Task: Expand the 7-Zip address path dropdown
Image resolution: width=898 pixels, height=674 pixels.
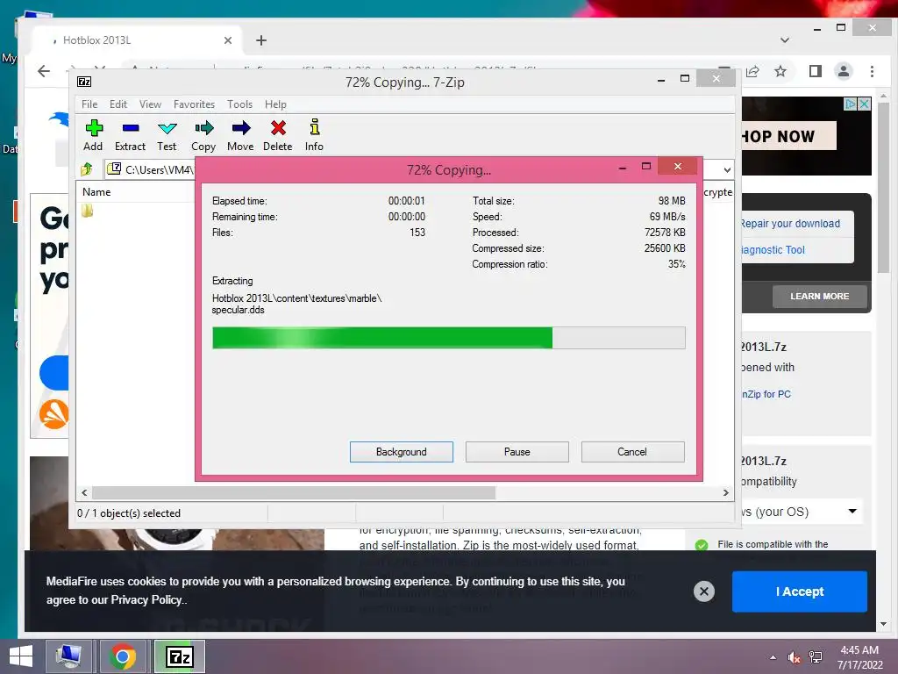Action: pyautogui.click(x=727, y=169)
